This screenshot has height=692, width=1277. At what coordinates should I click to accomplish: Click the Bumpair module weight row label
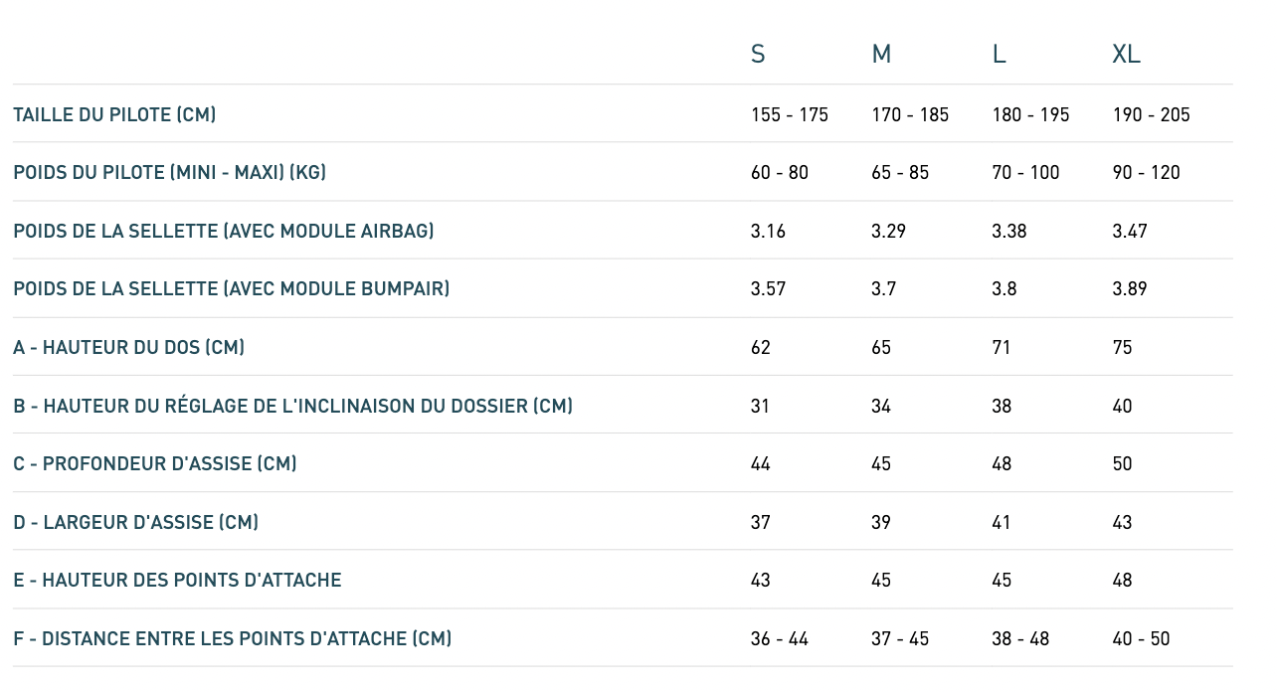point(231,289)
